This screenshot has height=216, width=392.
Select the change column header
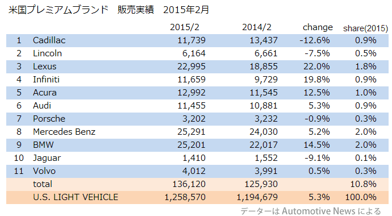pyautogui.click(x=318, y=27)
